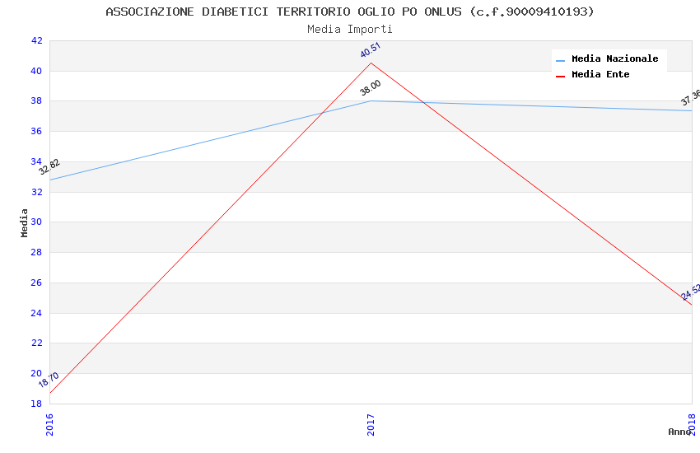The image size is (700, 453).
Task: Click the 38 y-axis tick label
Action: coord(36,100)
